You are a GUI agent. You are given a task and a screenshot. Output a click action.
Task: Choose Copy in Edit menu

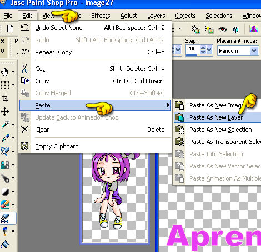coord(95,81)
